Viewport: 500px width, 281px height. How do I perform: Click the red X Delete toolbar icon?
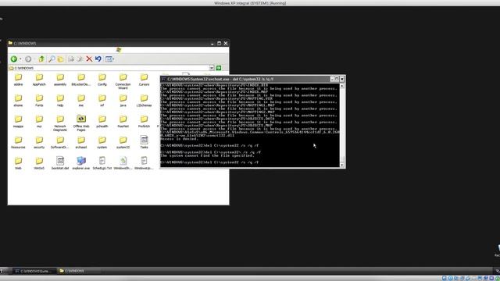click(89, 59)
